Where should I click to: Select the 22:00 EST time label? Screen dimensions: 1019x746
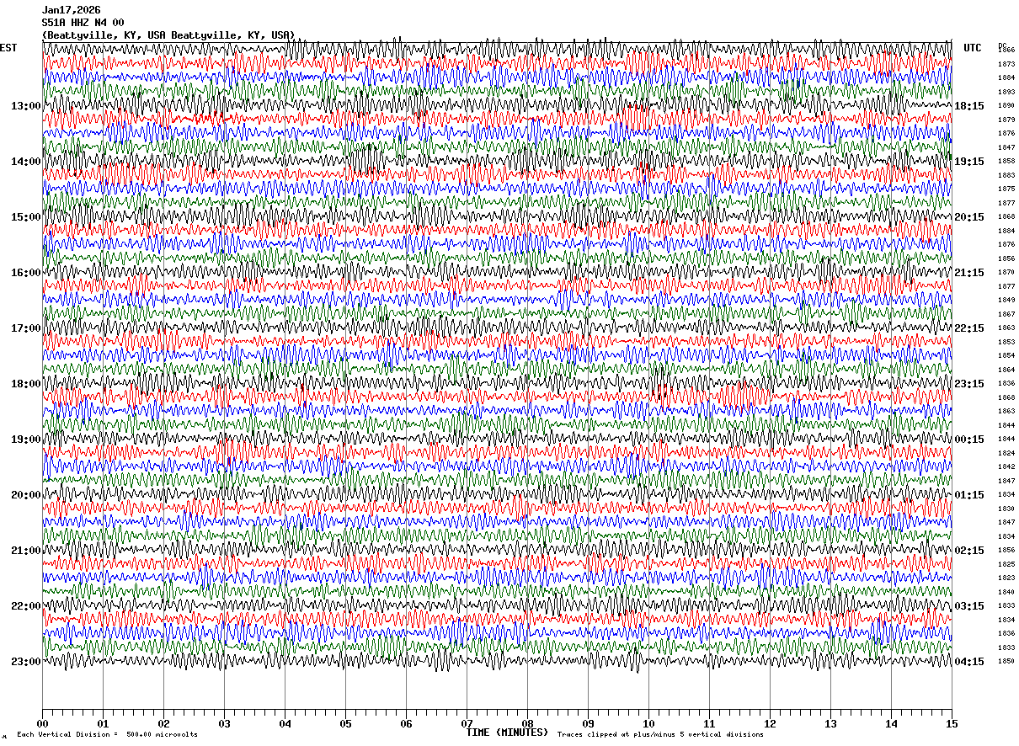25,606
